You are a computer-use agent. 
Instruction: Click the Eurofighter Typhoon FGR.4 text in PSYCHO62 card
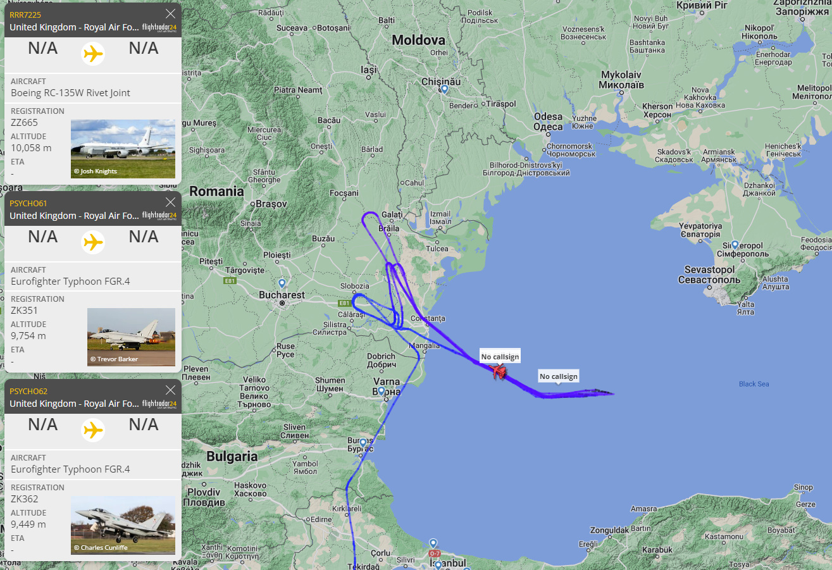pos(70,469)
